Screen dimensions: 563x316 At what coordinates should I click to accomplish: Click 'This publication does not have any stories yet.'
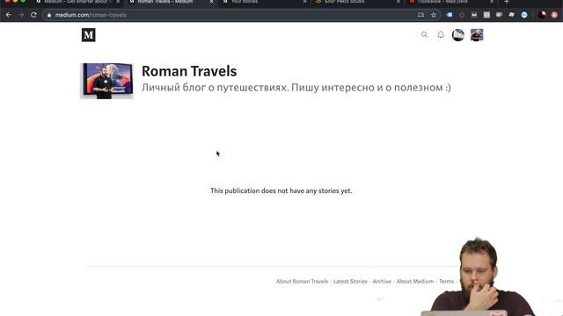click(x=281, y=190)
